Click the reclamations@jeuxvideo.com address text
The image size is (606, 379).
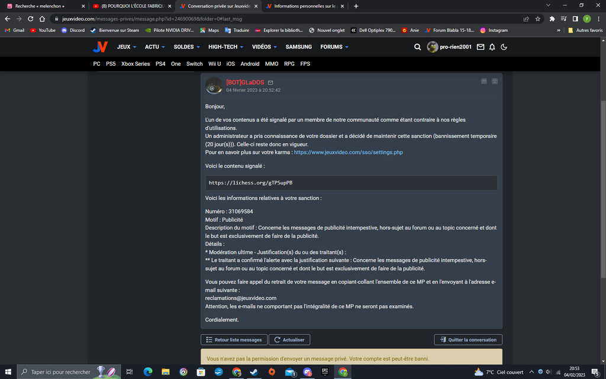(241, 298)
